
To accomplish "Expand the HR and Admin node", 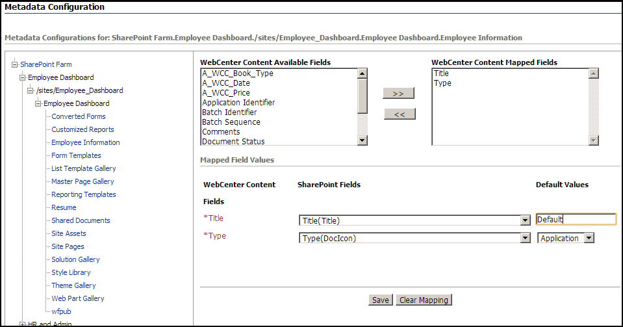I will (23, 324).
